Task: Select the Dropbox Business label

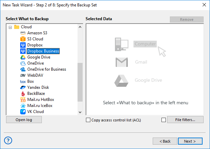Action: click(43, 51)
